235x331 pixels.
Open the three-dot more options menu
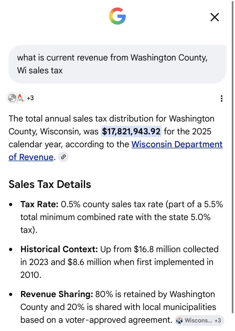click(221, 98)
